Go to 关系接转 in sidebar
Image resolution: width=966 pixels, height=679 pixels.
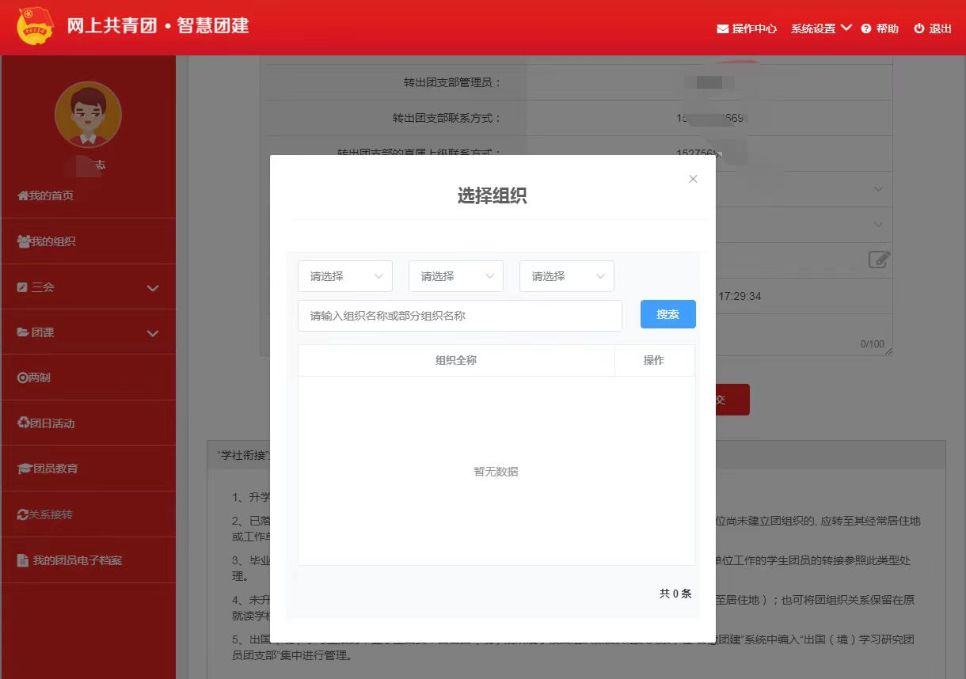coord(51,514)
